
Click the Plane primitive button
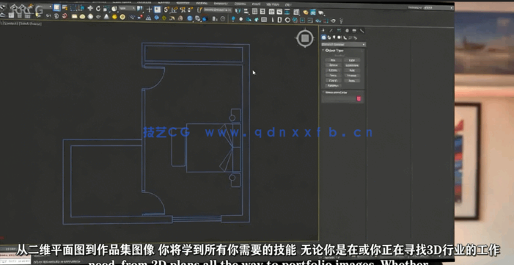point(352,81)
